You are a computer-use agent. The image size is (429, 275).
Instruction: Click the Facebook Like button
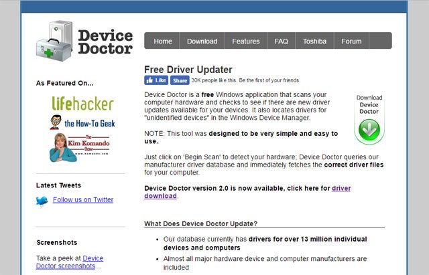[156, 80]
